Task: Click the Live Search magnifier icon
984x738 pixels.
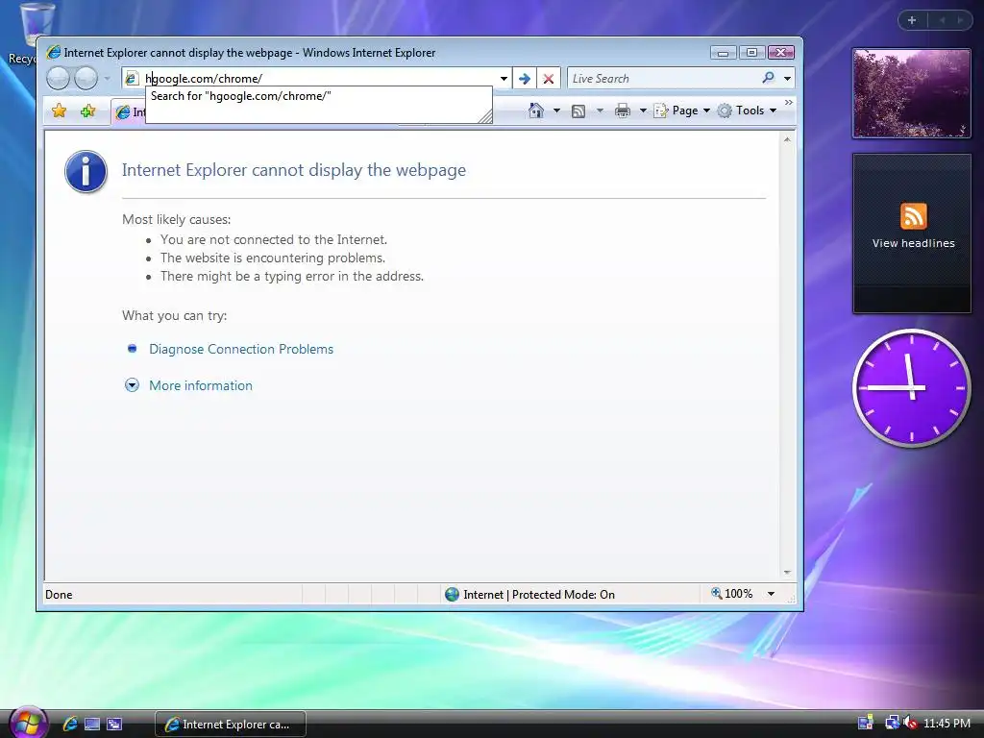Action: 768,78
